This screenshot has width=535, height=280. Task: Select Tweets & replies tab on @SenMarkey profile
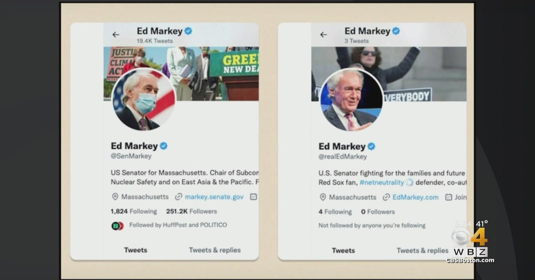click(x=214, y=250)
